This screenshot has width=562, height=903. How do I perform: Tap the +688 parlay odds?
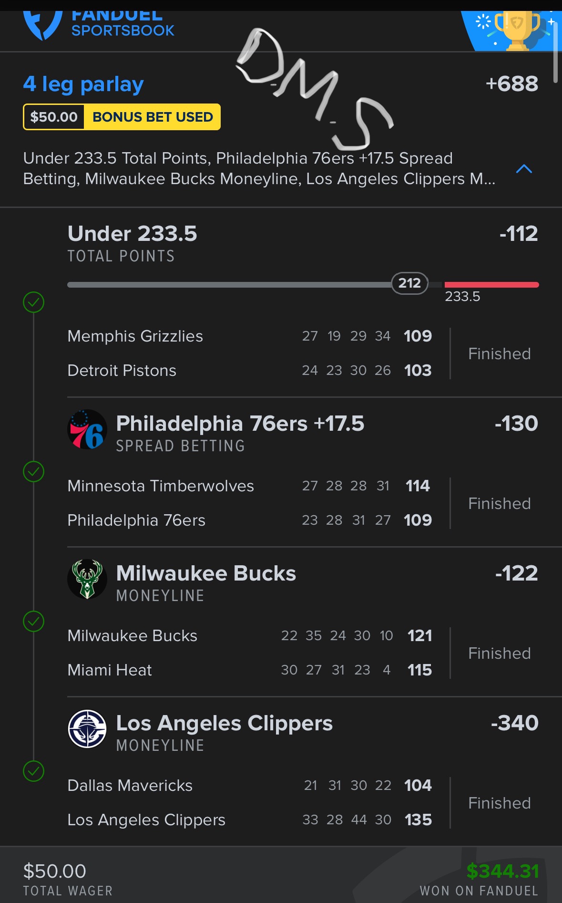coord(511,84)
